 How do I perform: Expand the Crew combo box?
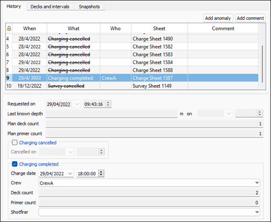coord(257,183)
